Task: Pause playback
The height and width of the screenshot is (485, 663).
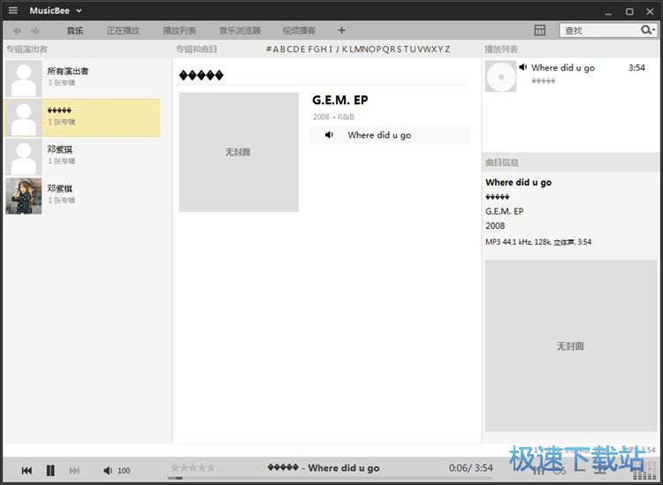Action: point(50,470)
